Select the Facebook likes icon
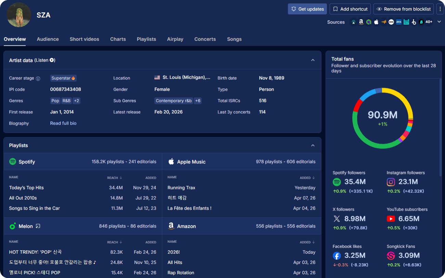The image size is (445, 278). pyautogui.click(x=337, y=255)
